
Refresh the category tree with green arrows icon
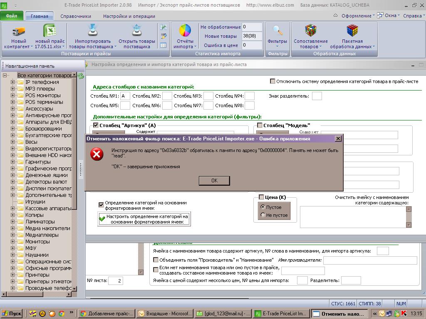click(x=81, y=76)
